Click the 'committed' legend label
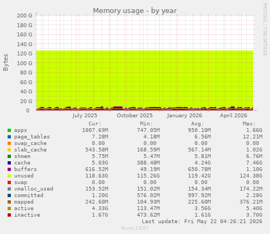270x234 pixels. pos(29,195)
